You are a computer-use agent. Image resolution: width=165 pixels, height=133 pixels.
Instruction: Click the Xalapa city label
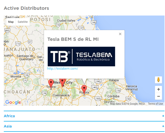coord(114,80)
